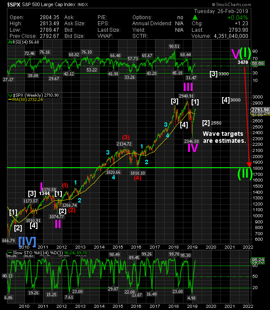The height and width of the screenshot is (310, 270).
Task: Click the wave target value 3470
Action: [243, 62]
